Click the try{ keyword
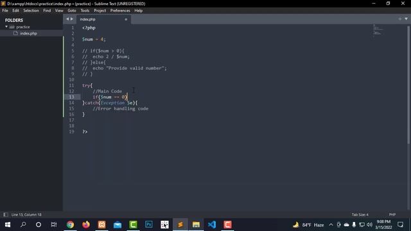 [87, 85]
